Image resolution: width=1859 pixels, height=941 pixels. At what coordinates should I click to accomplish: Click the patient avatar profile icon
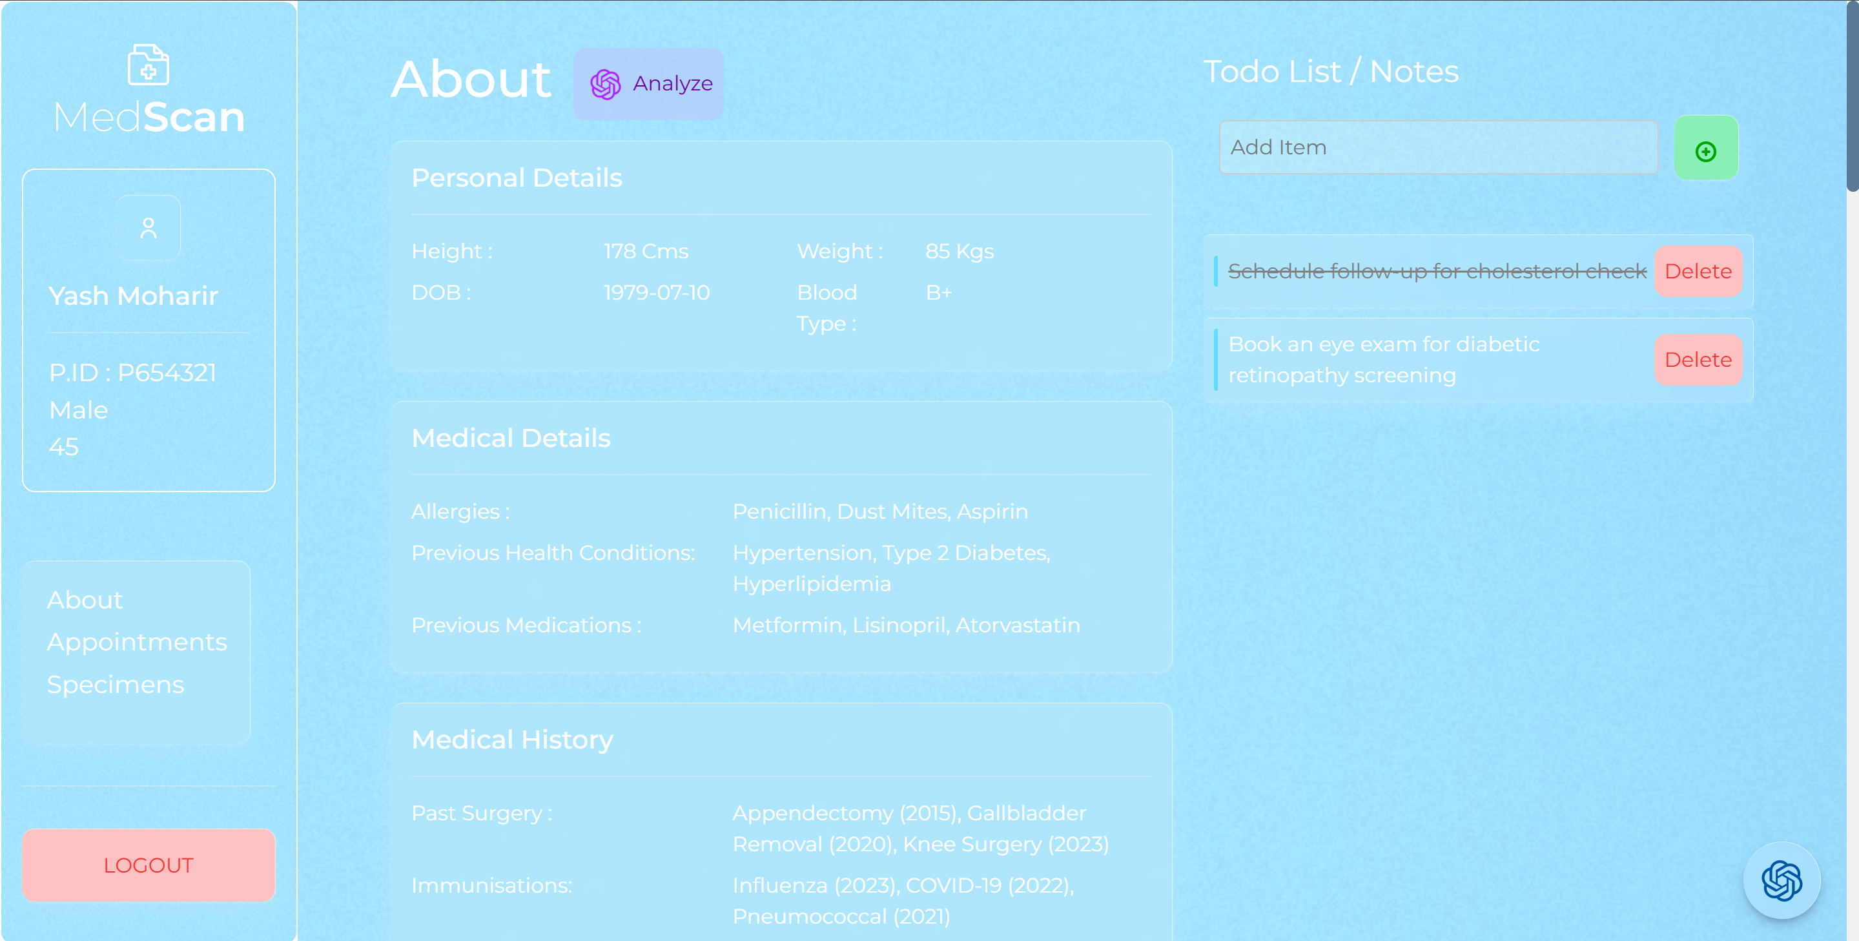(148, 228)
